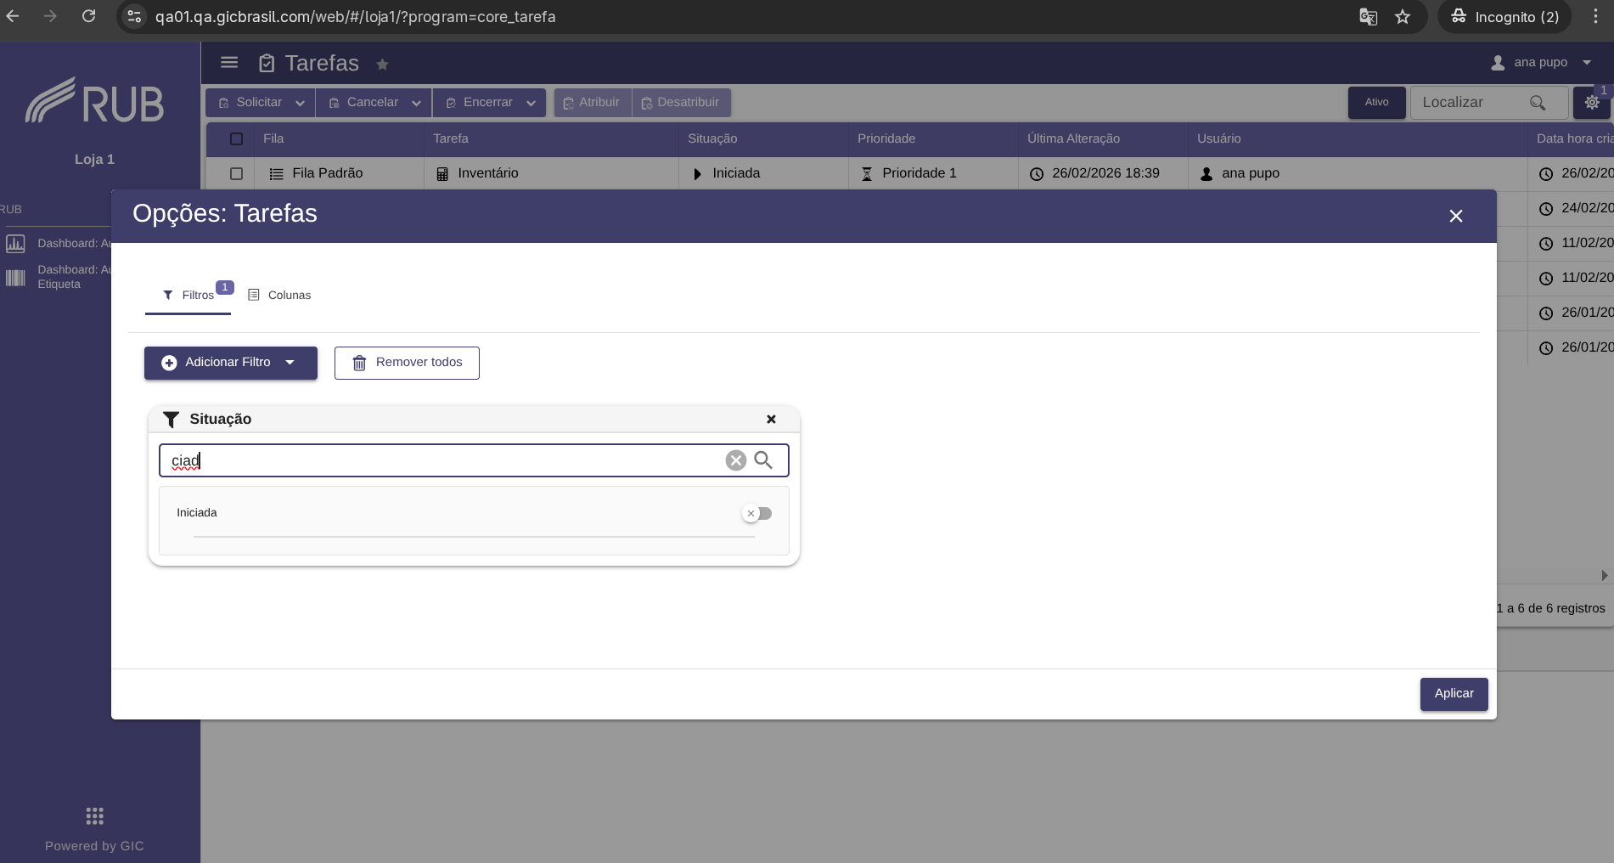The width and height of the screenshot is (1614, 863).
Task: Click the Aplicar button
Action: click(x=1454, y=694)
